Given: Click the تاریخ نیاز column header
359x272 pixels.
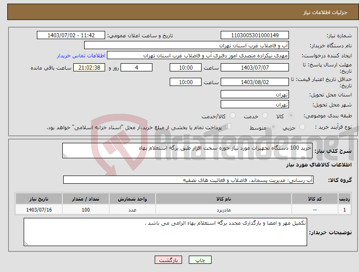Looking at the screenshot, I should pyautogui.click(x=39, y=199).
